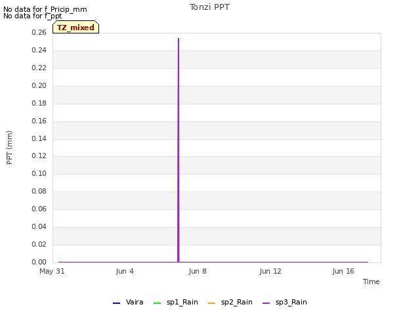Click the 0.04 y-axis tick label
Image resolution: width=420 pixels, height=315 pixels.
tap(39, 226)
